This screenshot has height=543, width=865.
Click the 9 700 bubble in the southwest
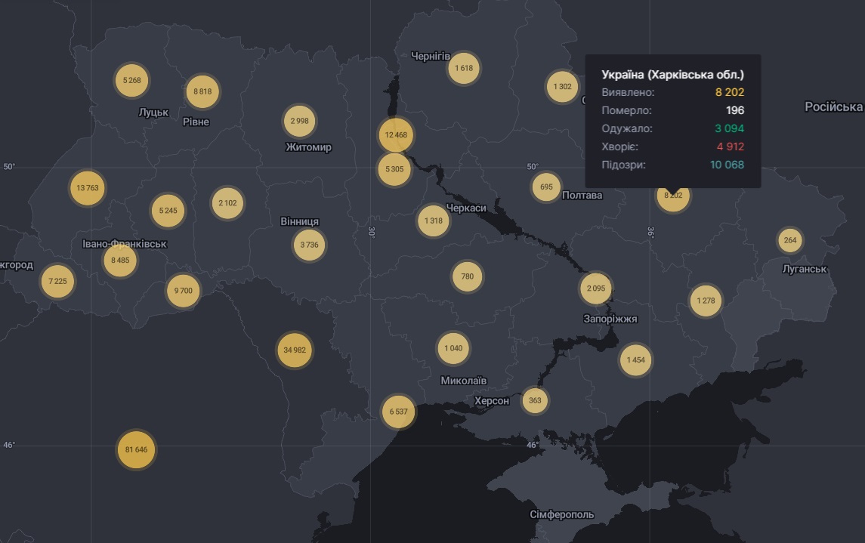tap(183, 291)
